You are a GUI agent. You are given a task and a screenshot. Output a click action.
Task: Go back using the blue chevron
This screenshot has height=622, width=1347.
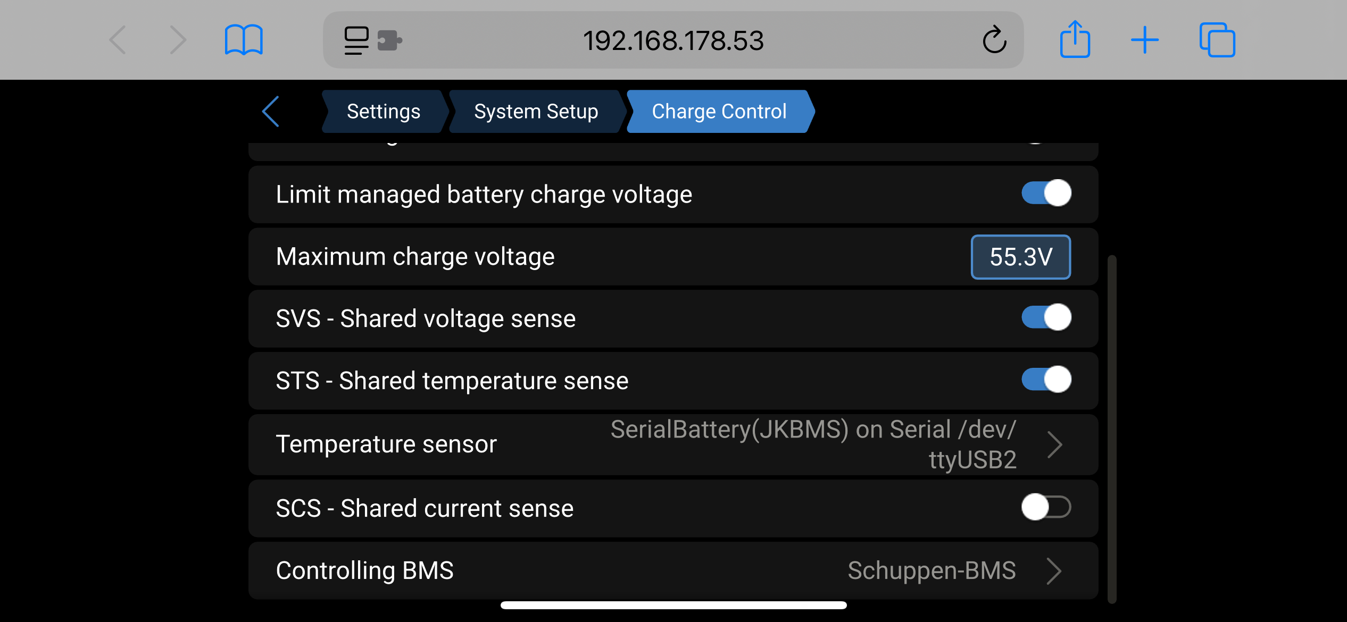tap(271, 112)
